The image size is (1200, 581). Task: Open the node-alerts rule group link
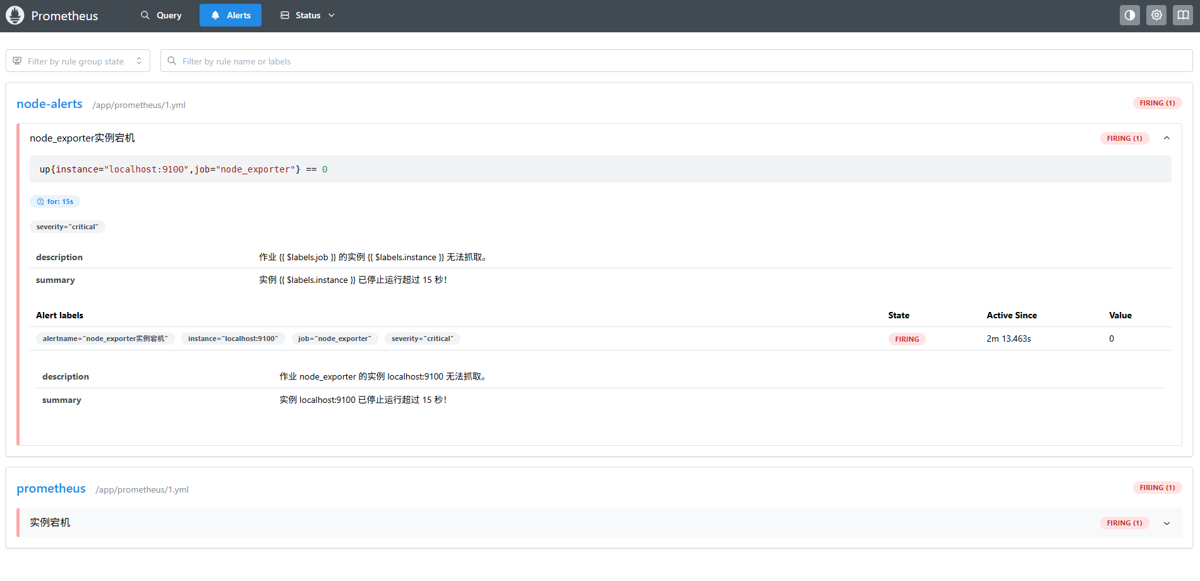tap(49, 104)
